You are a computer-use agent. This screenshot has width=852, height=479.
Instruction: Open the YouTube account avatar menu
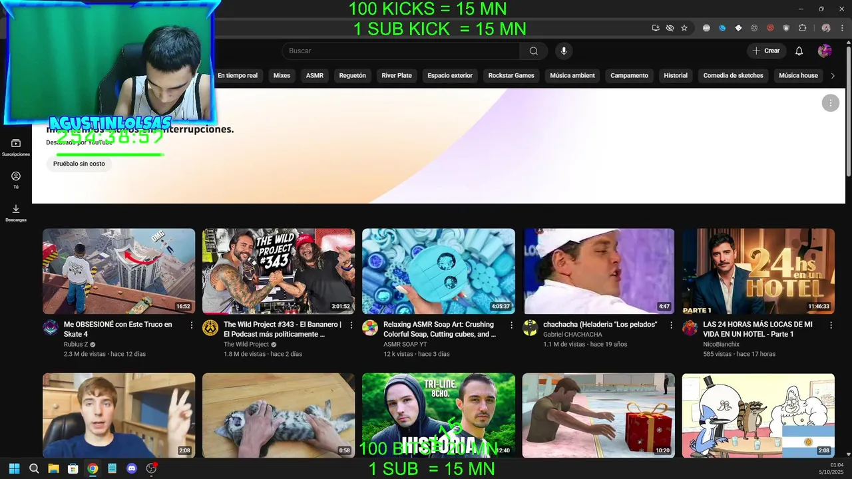pos(825,51)
